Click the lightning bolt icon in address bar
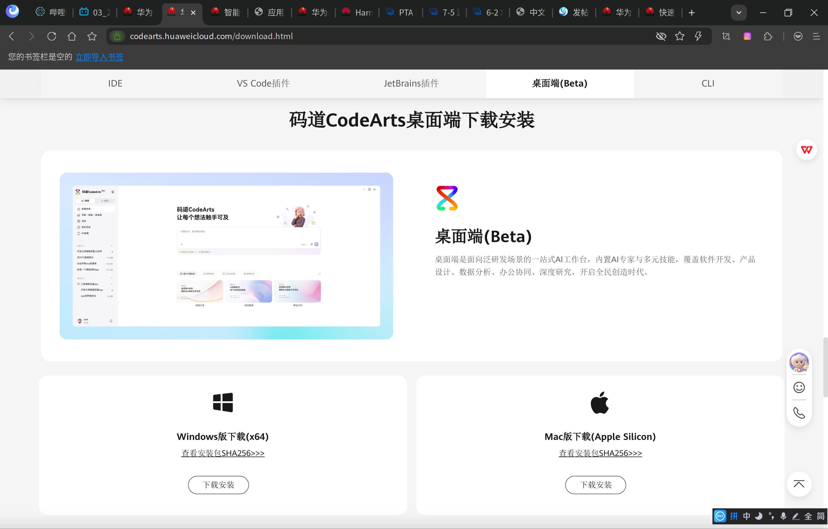Image resolution: width=828 pixels, height=529 pixels. (698, 36)
